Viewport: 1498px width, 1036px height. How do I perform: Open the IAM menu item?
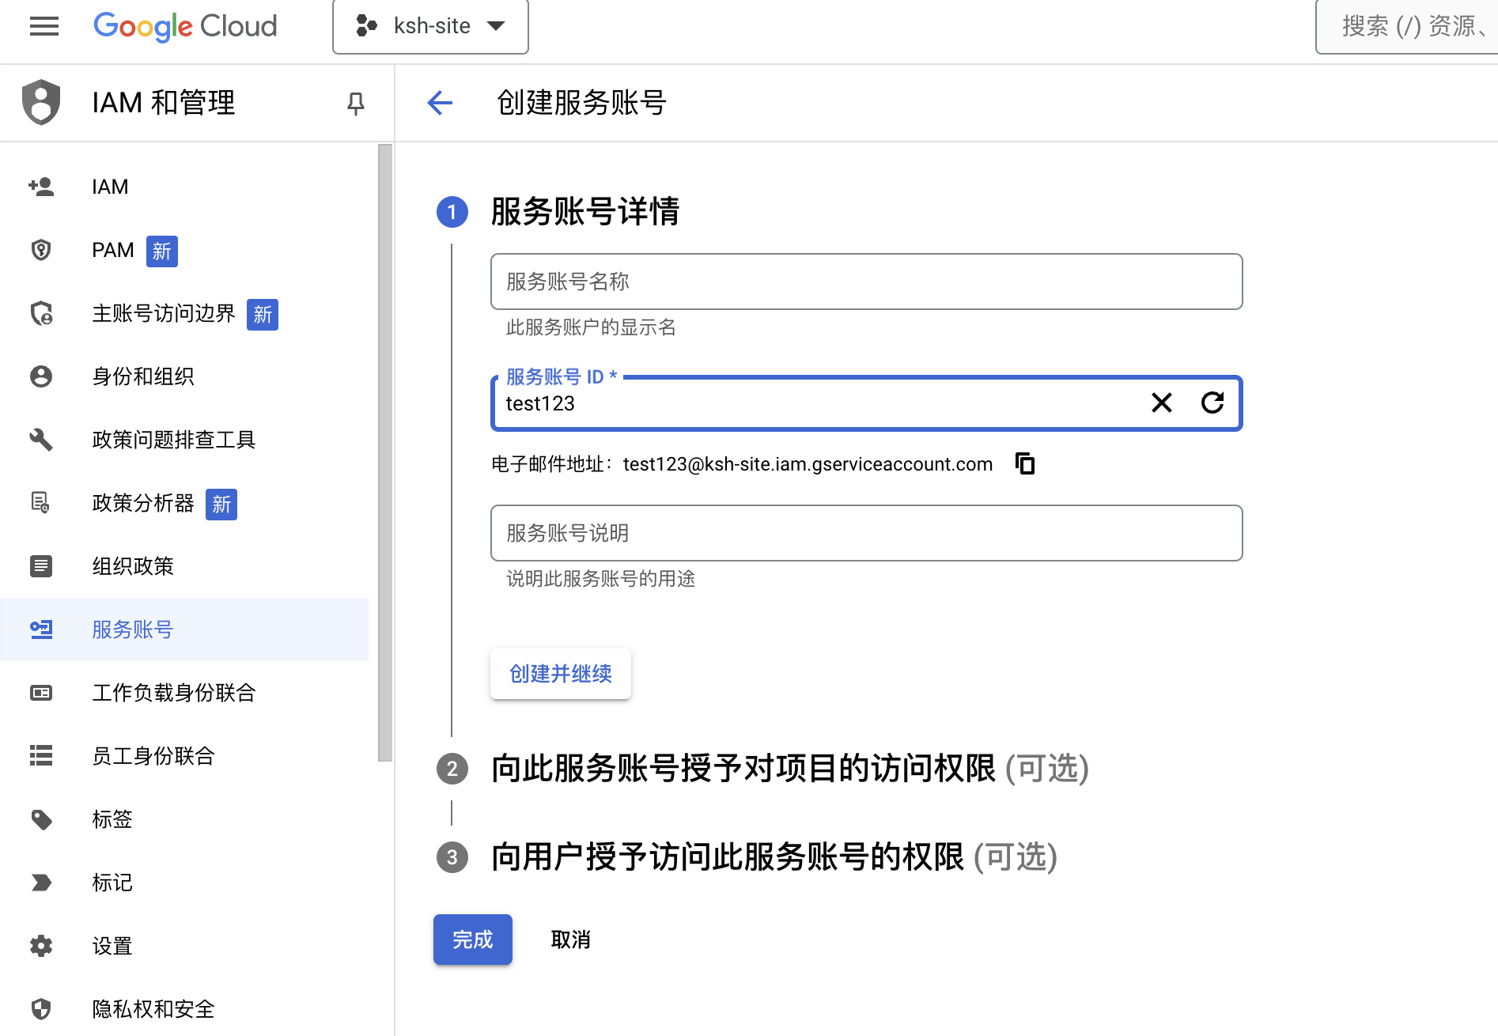click(x=184, y=187)
